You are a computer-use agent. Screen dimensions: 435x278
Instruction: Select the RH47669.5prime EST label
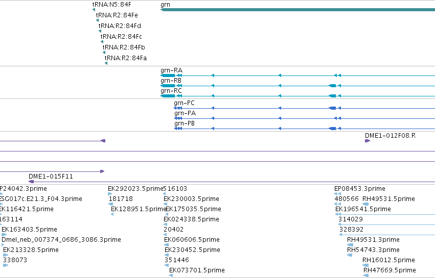point(390,270)
